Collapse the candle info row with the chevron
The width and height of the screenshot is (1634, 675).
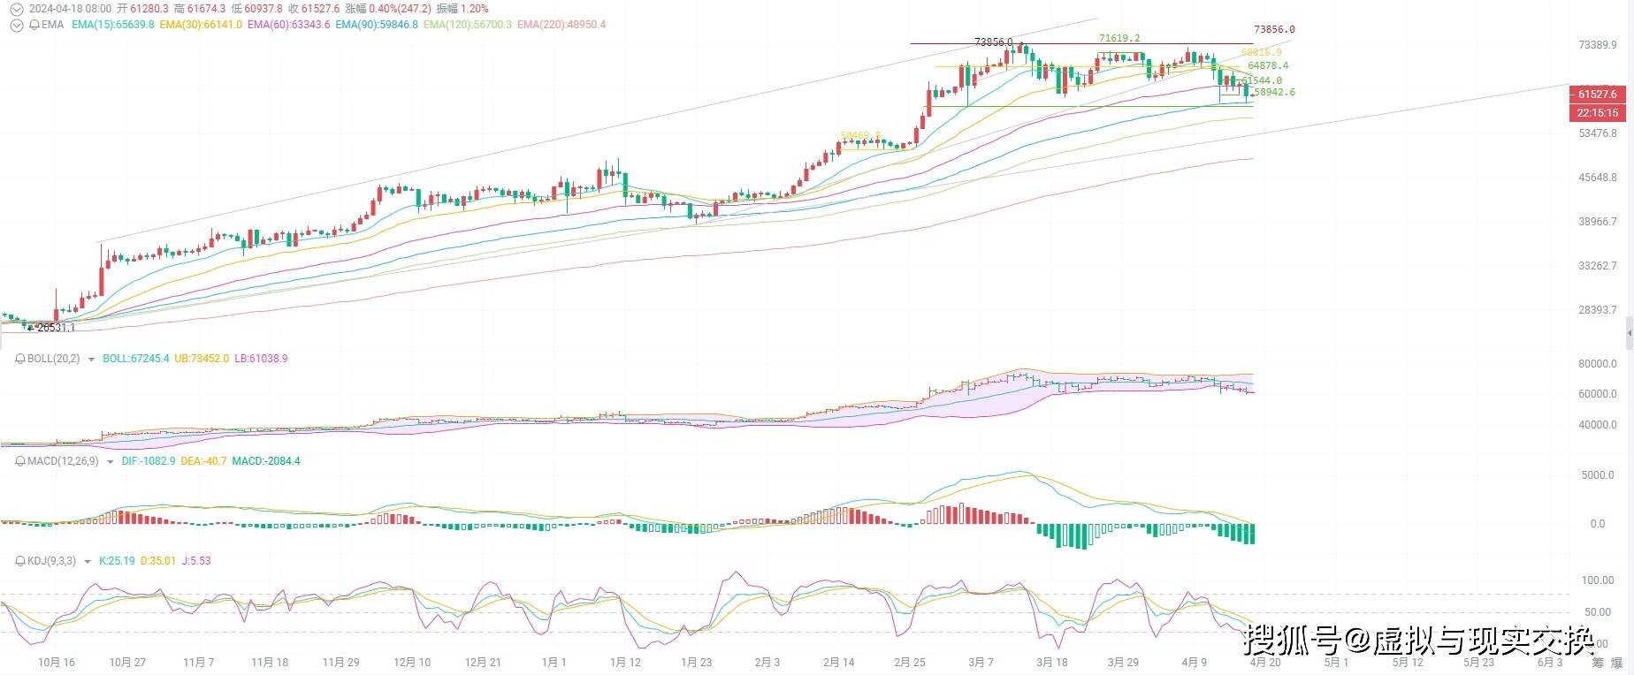(16, 9)
